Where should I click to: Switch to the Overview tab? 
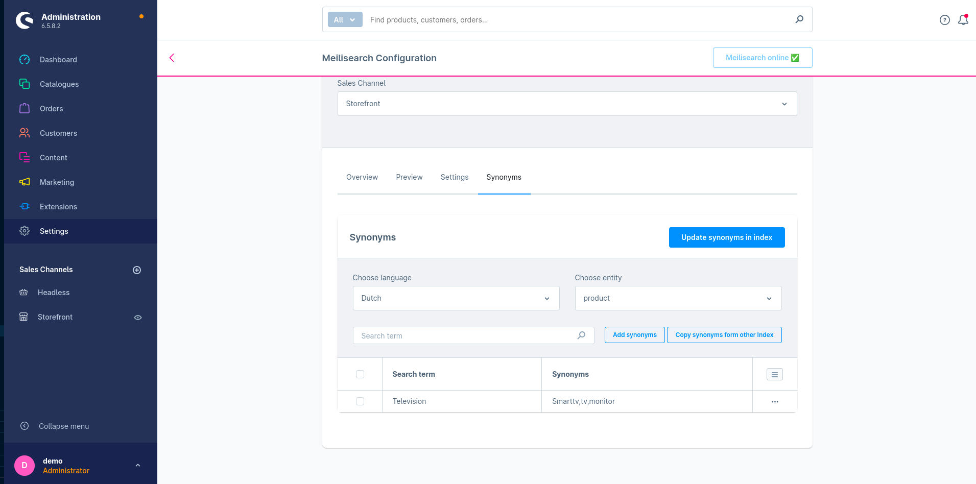(362, 177)
